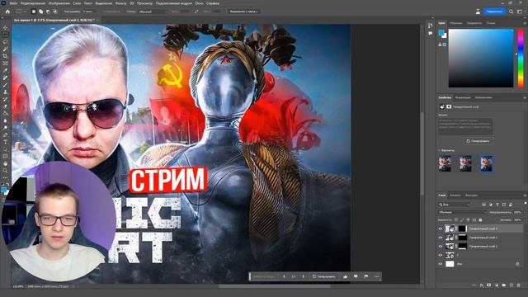
Task: Select the Eraser tool
Action: click(x=5, y=106)
